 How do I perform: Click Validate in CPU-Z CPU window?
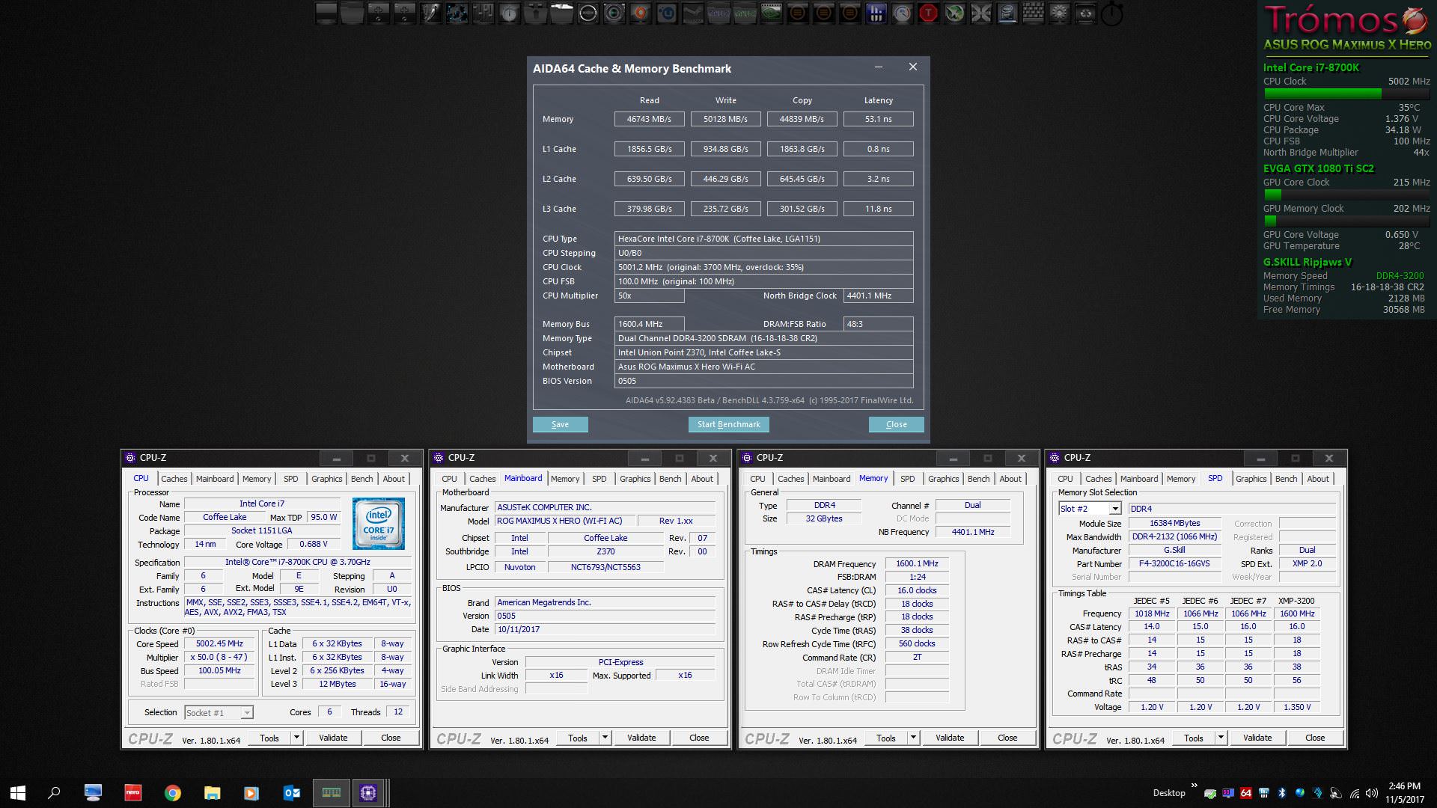333,738
